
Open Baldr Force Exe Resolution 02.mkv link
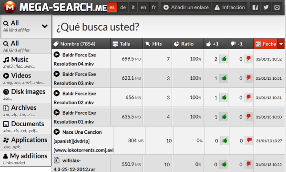click(75, 98)
